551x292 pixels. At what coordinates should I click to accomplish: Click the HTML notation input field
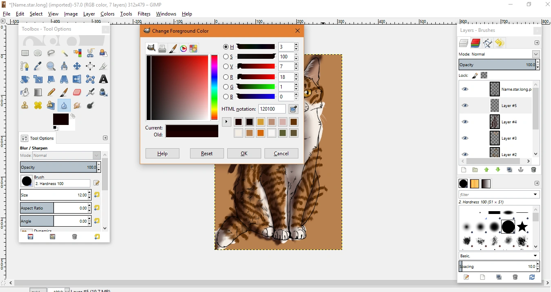[272, 109]
